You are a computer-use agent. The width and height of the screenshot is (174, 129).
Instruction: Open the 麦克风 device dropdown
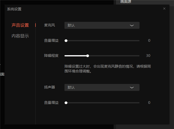coord(102,25)
